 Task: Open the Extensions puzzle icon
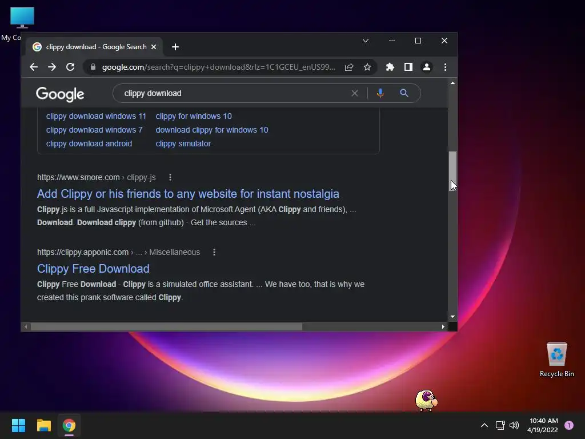pyautogui.click(x=390, y=67)
